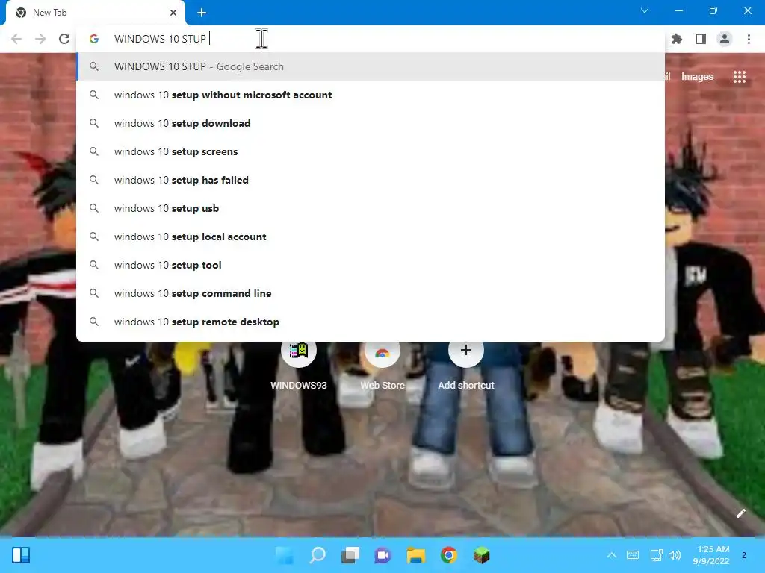Image resolution: width=765 pixels, height=573 pixels.
Task: Open Chrome's three-dot menu
Action: [x=749, y=39]
